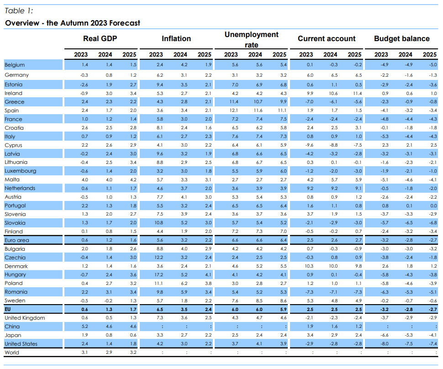Select the 'Lithuania' row label

(x=16, y=162)
